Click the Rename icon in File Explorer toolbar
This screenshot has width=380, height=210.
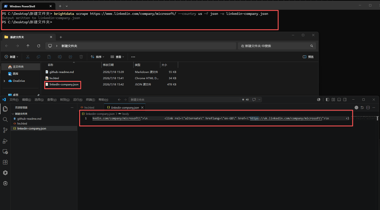pos(60,57)
